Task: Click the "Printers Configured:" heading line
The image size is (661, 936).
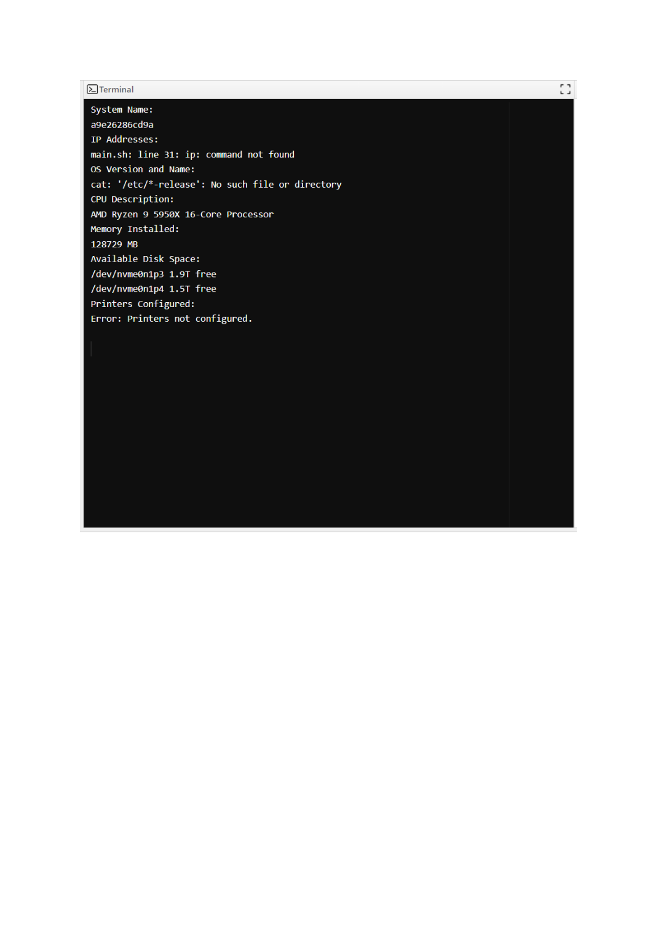Action: [x=143, y=304]
